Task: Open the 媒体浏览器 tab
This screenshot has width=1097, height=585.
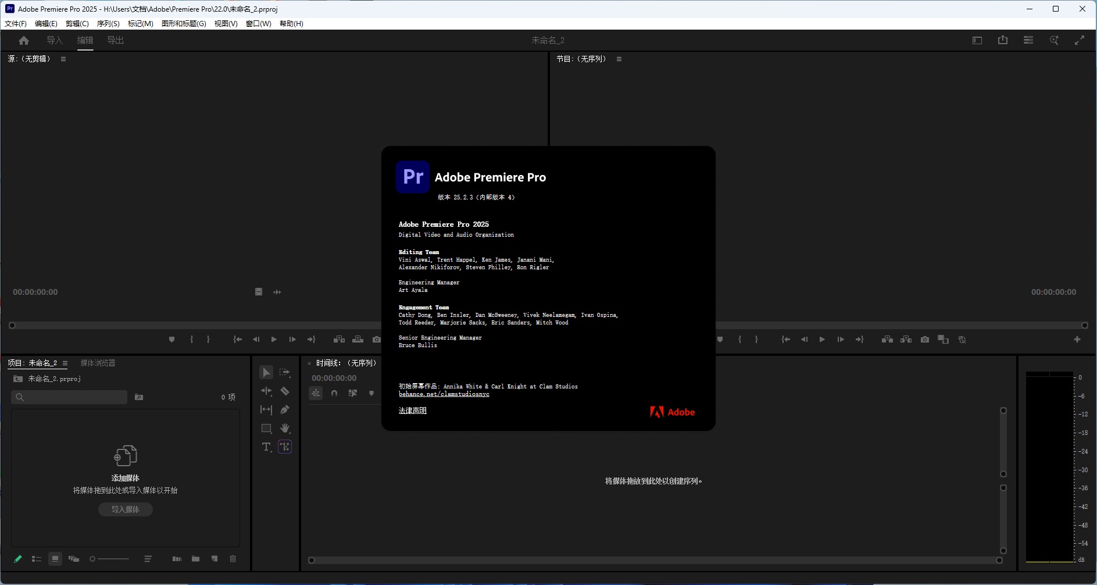Action: [x=98, y=363]
